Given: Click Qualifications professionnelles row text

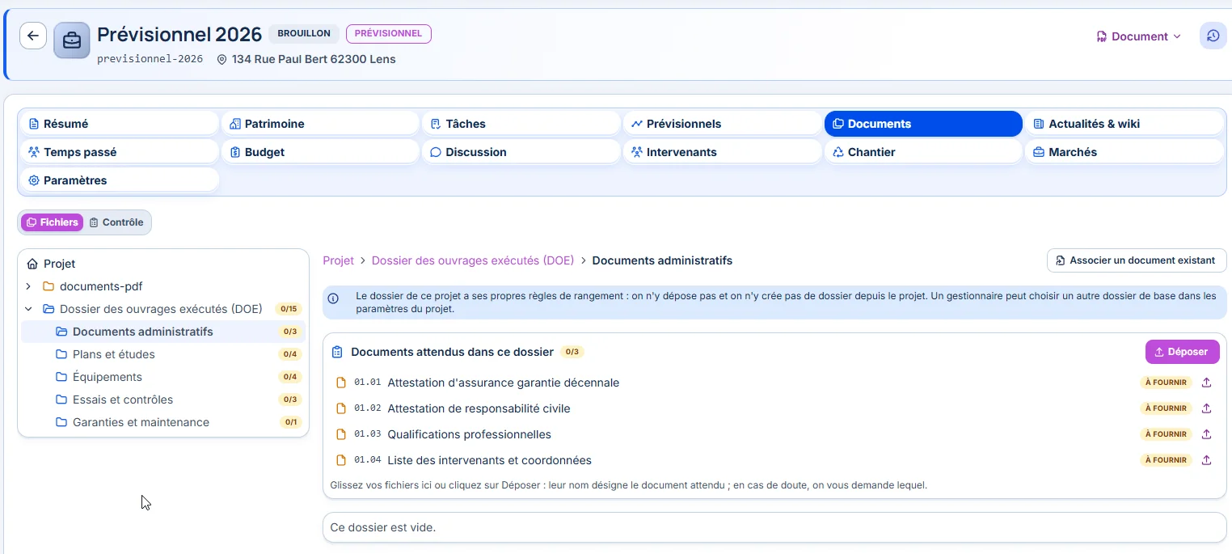Looking at the screenshot, I should point(470,434).
